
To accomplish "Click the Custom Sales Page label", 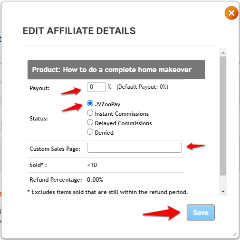I will coord(55,149).
